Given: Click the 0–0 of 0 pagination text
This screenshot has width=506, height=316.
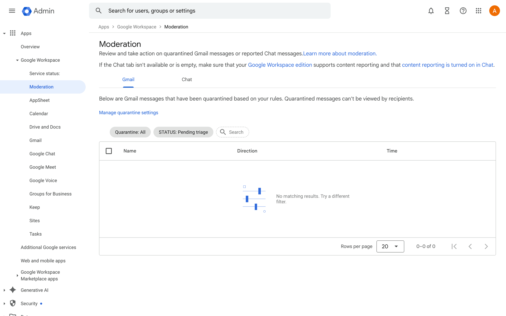Looking at the screenshot, I should [x=426, y=246].
